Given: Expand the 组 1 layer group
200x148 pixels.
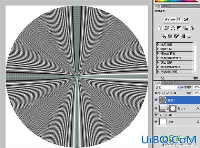Looking at the screenshot, I should pyautogui.click(x=161, y=115).
